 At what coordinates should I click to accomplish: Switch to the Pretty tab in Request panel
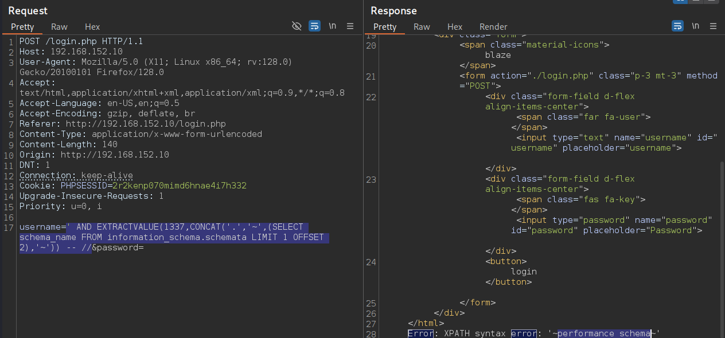click(22, 27)
